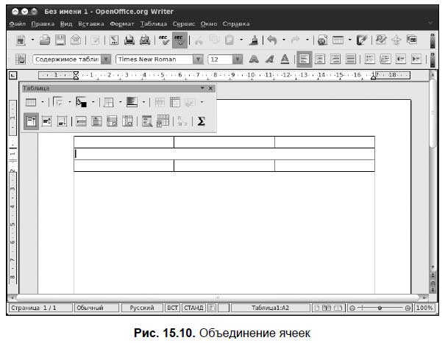Print the file directly
This screenshot has height=343, width=445.
pos(129,40)
